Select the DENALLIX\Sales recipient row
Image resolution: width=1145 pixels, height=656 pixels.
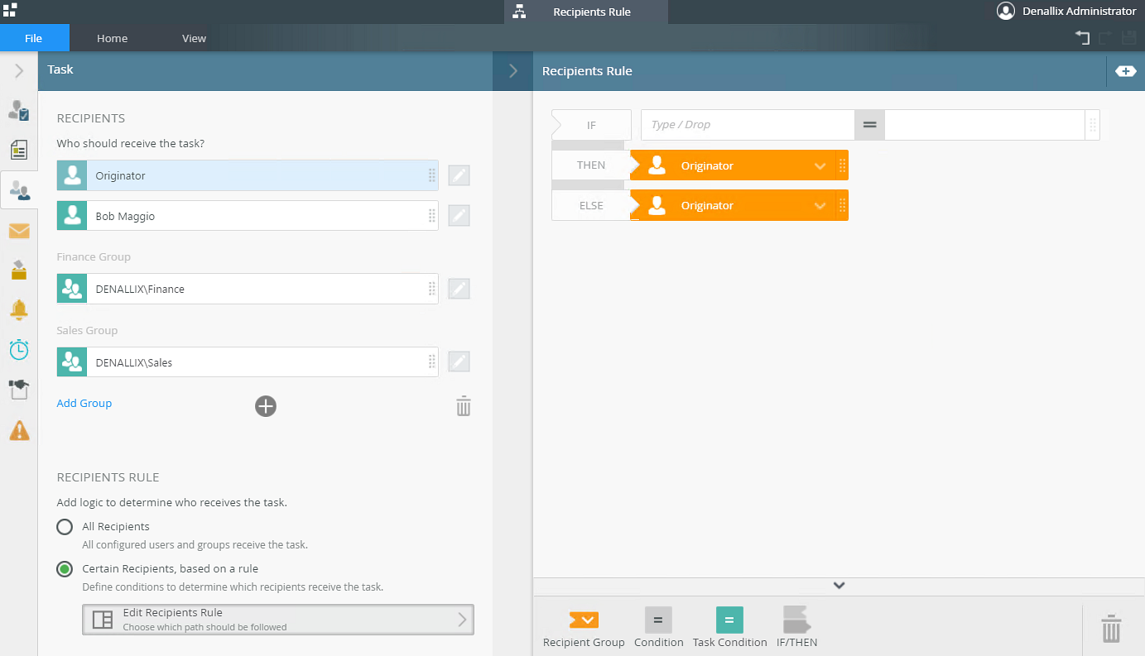(248, 362)
